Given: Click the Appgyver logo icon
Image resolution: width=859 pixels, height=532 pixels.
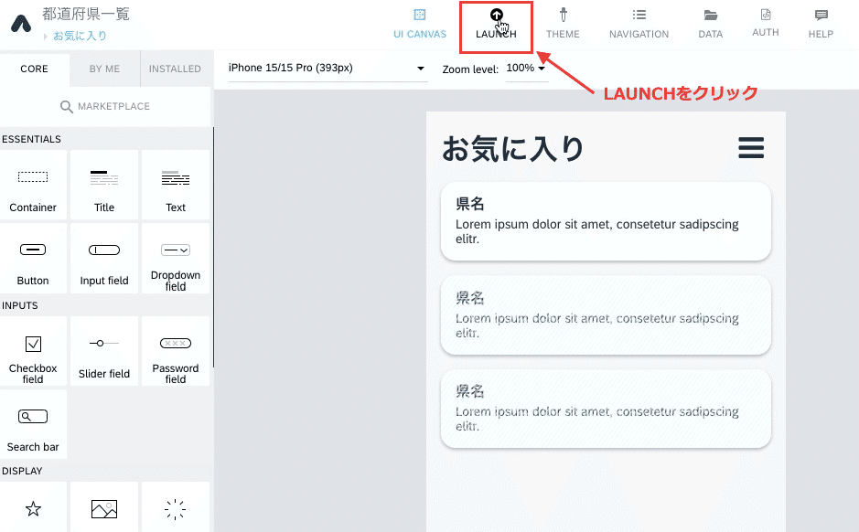Looking at the screenshot, I should point(21,24).
